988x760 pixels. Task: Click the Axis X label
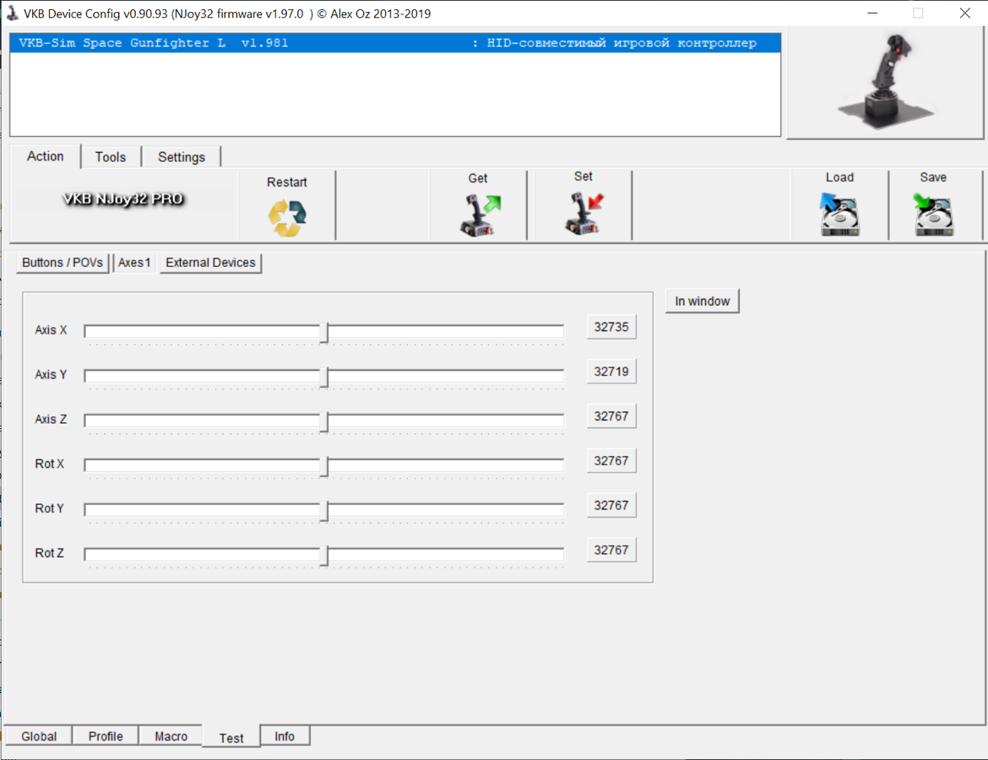(x=51, y=330)
